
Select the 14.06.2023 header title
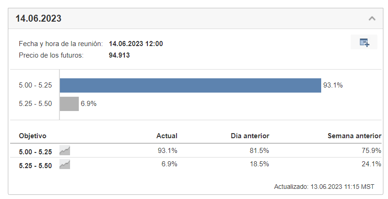point(38,18)
